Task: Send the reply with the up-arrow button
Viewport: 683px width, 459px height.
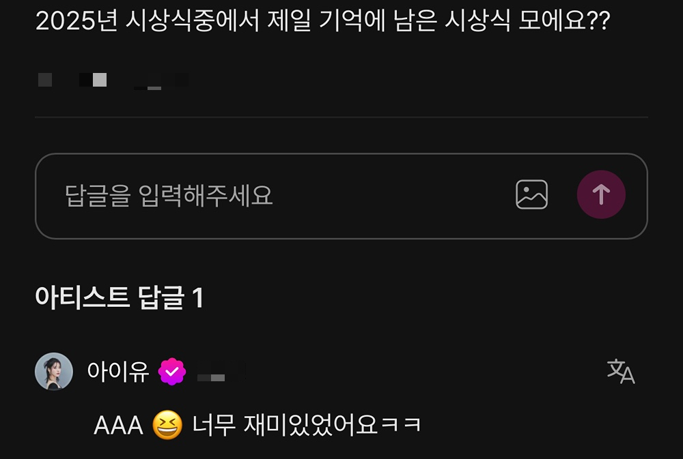Action: point(601,194)
